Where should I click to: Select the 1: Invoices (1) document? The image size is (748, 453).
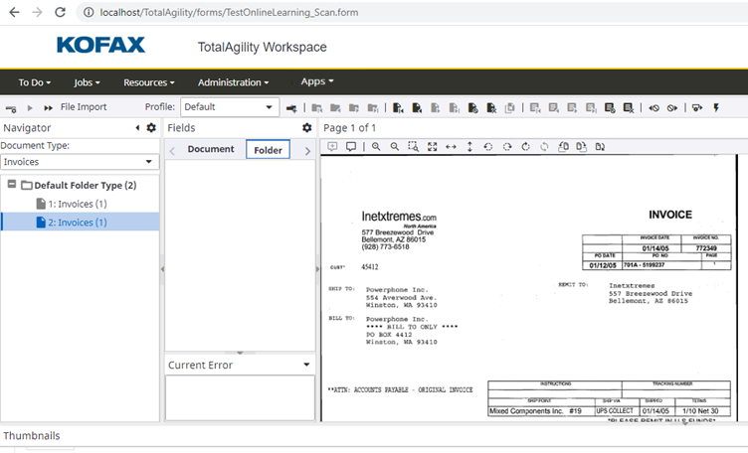pos(78,204)
